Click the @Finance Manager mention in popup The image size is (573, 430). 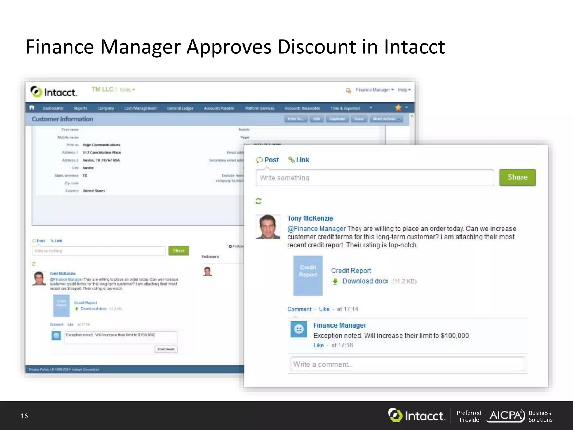point(316,229)
